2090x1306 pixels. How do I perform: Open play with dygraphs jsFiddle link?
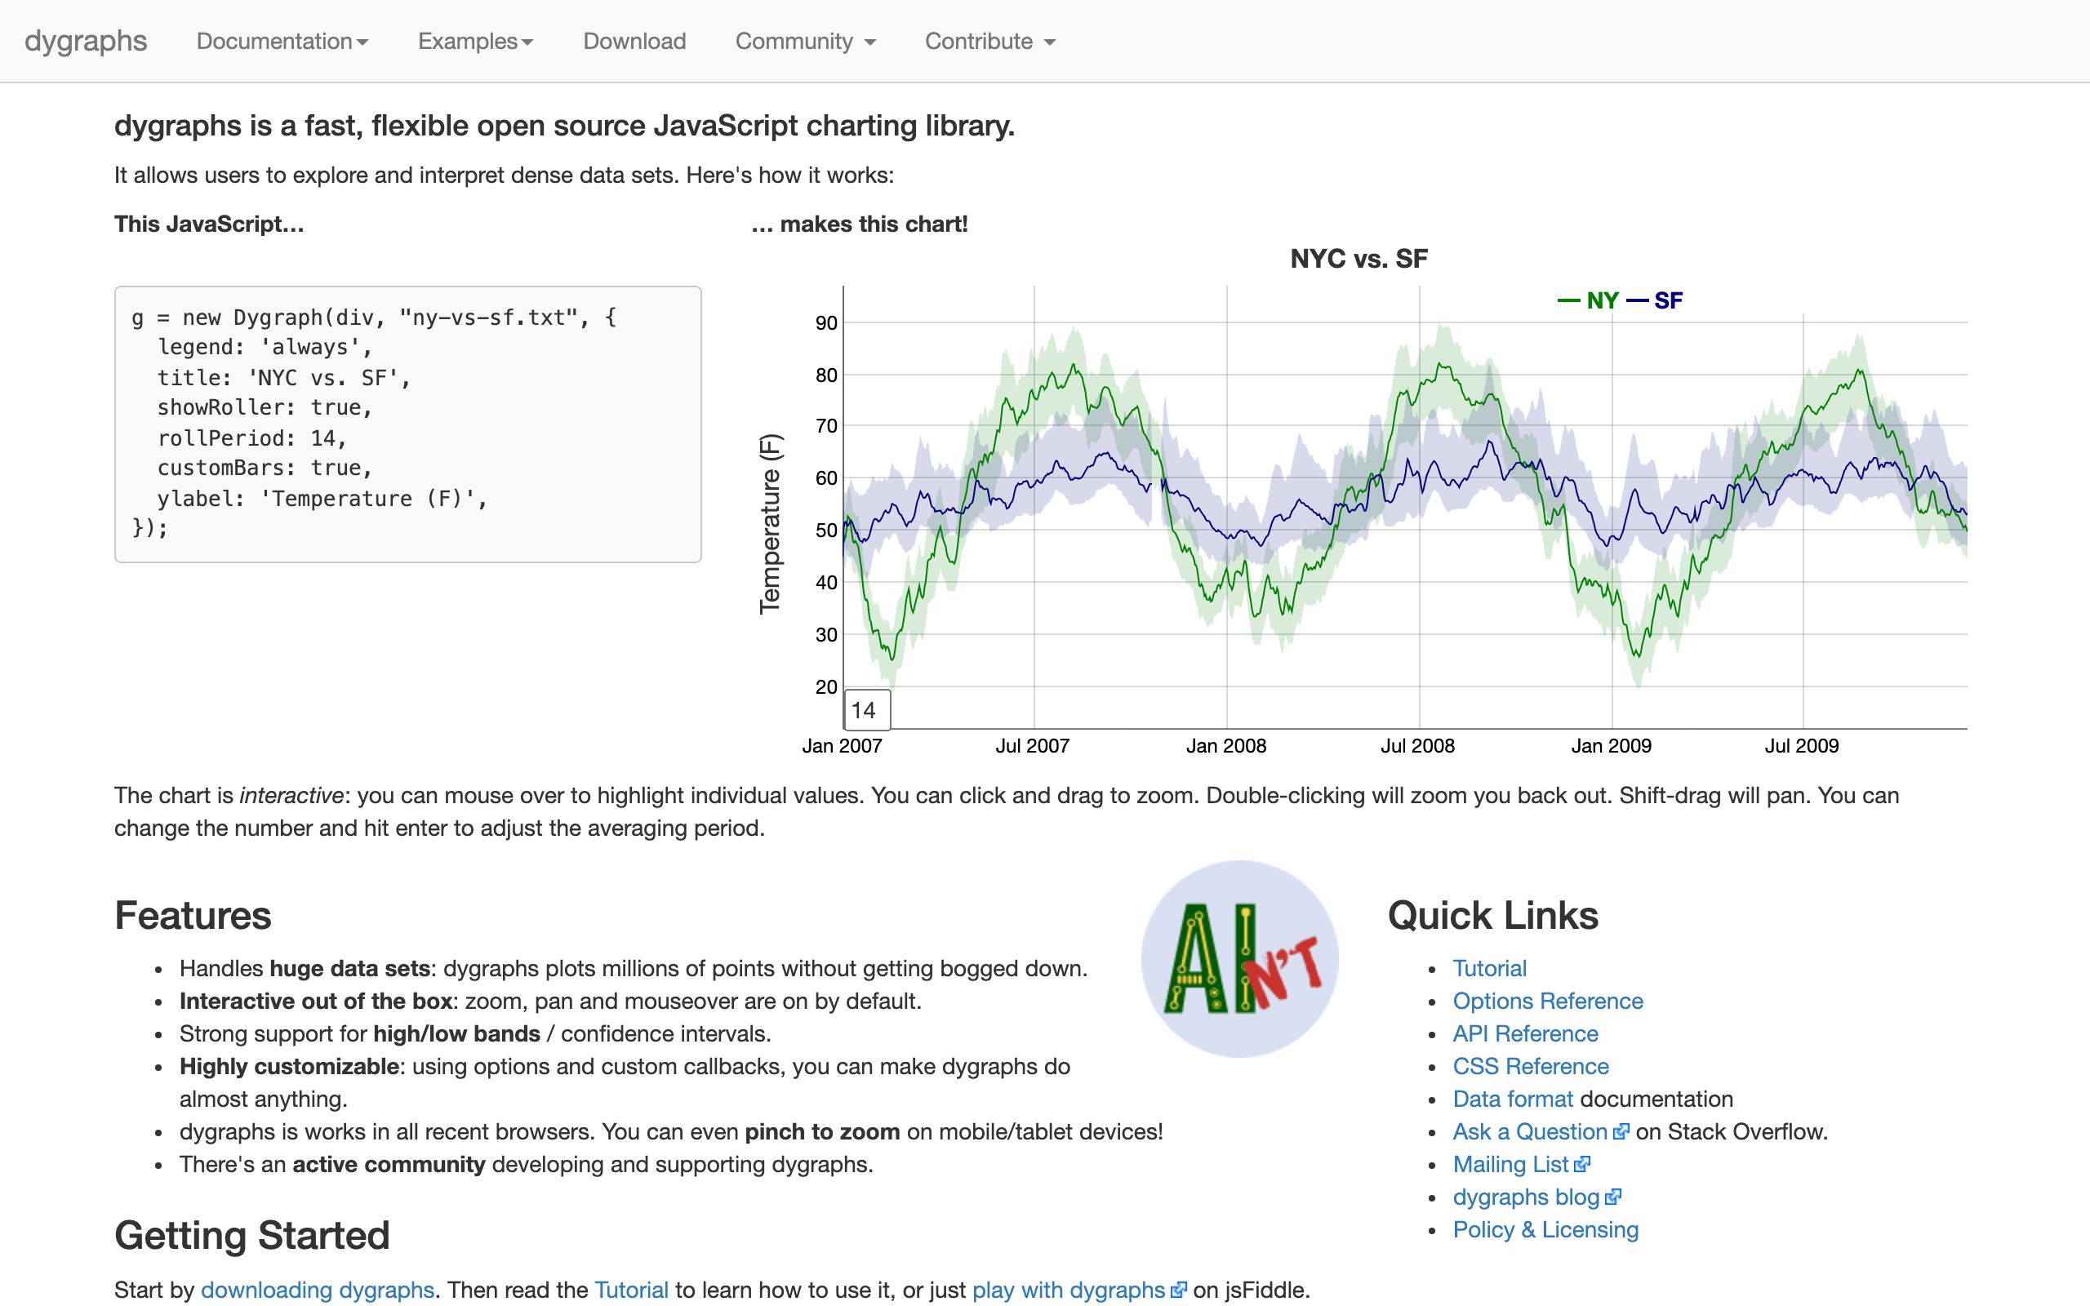pos(1069,1290)
